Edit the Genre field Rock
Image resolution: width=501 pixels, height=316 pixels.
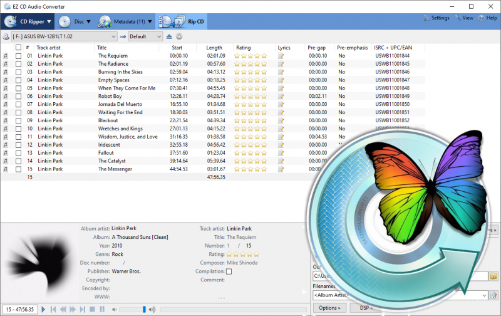click(117, 255)
